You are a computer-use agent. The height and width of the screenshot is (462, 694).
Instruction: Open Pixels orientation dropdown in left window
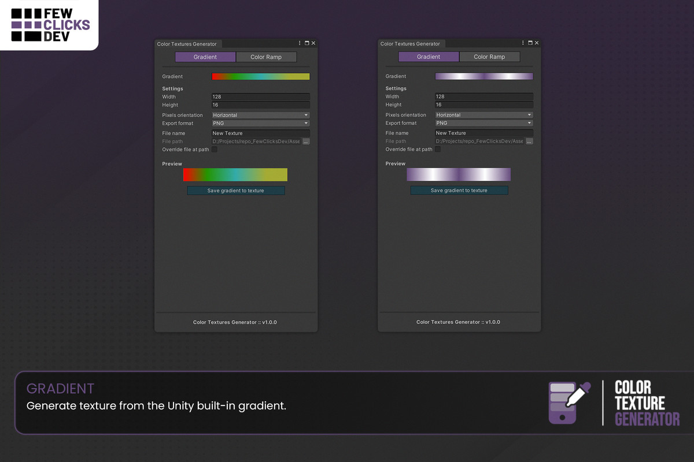pos(261,115)
